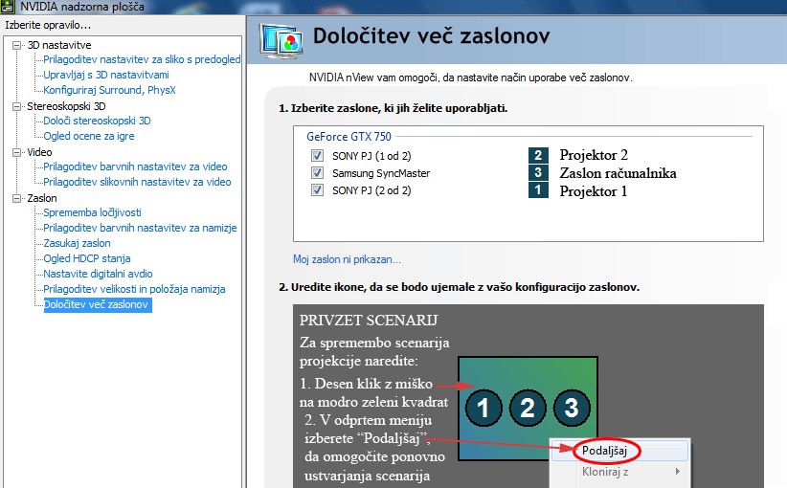The width and height of the screenshot is (787, 488).
Task: Open Prilagoditev nastavitev za sliko s predogledom
Action: coord(142,59)
